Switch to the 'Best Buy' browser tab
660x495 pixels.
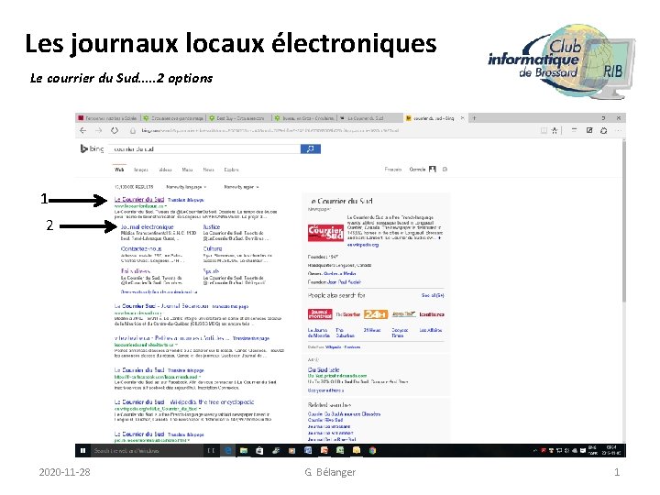coord(237,118)
